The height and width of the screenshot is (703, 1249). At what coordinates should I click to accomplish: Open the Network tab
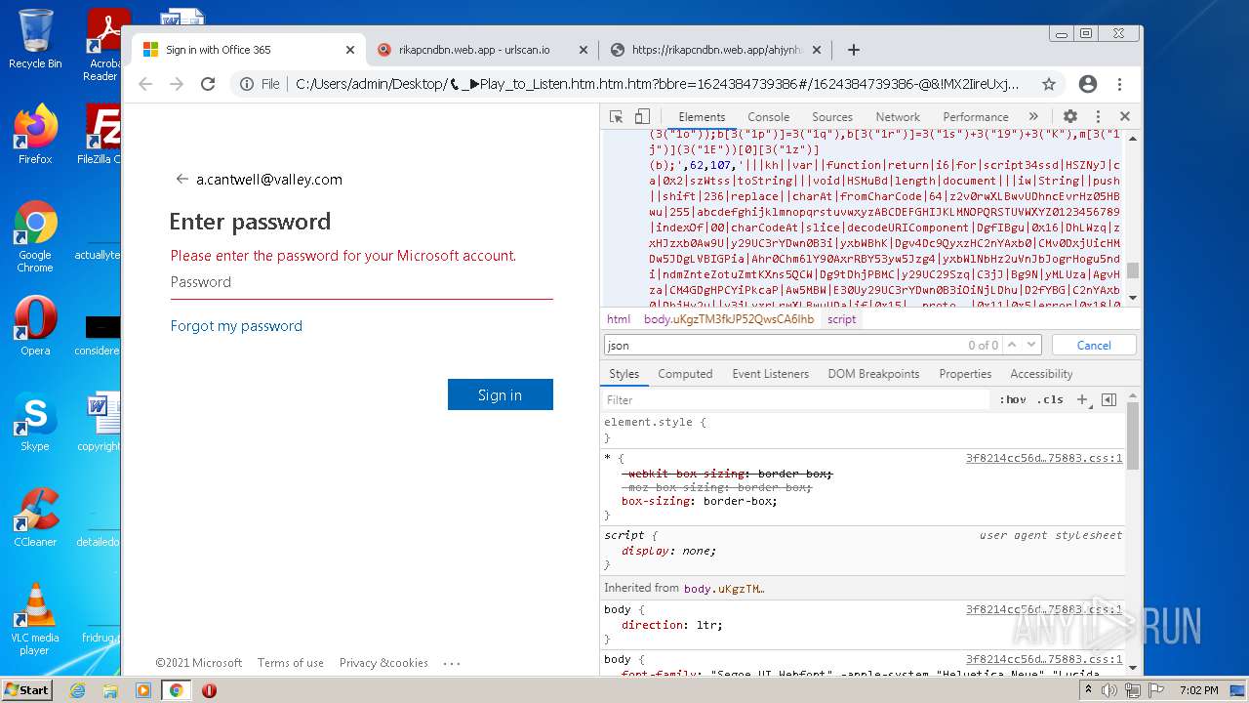tap(898, 116)
